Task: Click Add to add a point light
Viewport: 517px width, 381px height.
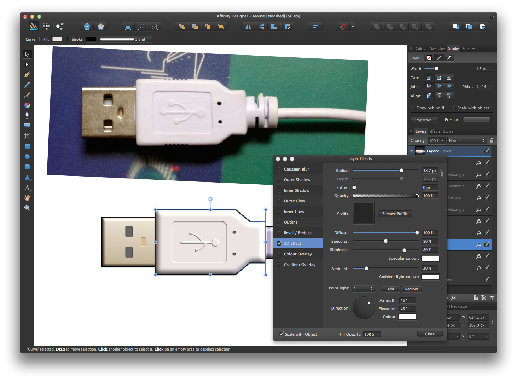Action: (390, 289)
